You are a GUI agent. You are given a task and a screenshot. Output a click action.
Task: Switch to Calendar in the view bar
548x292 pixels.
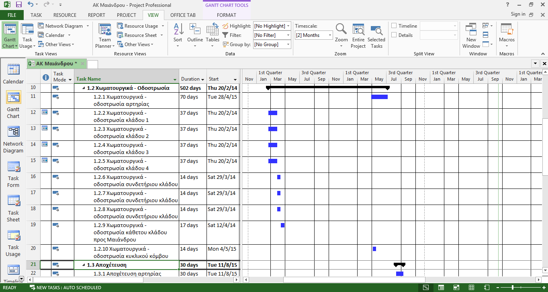click(13, 74)
